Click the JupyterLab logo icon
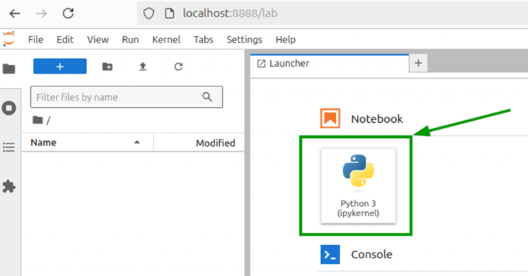Screen dimensions: 528x276 [8, 39]
